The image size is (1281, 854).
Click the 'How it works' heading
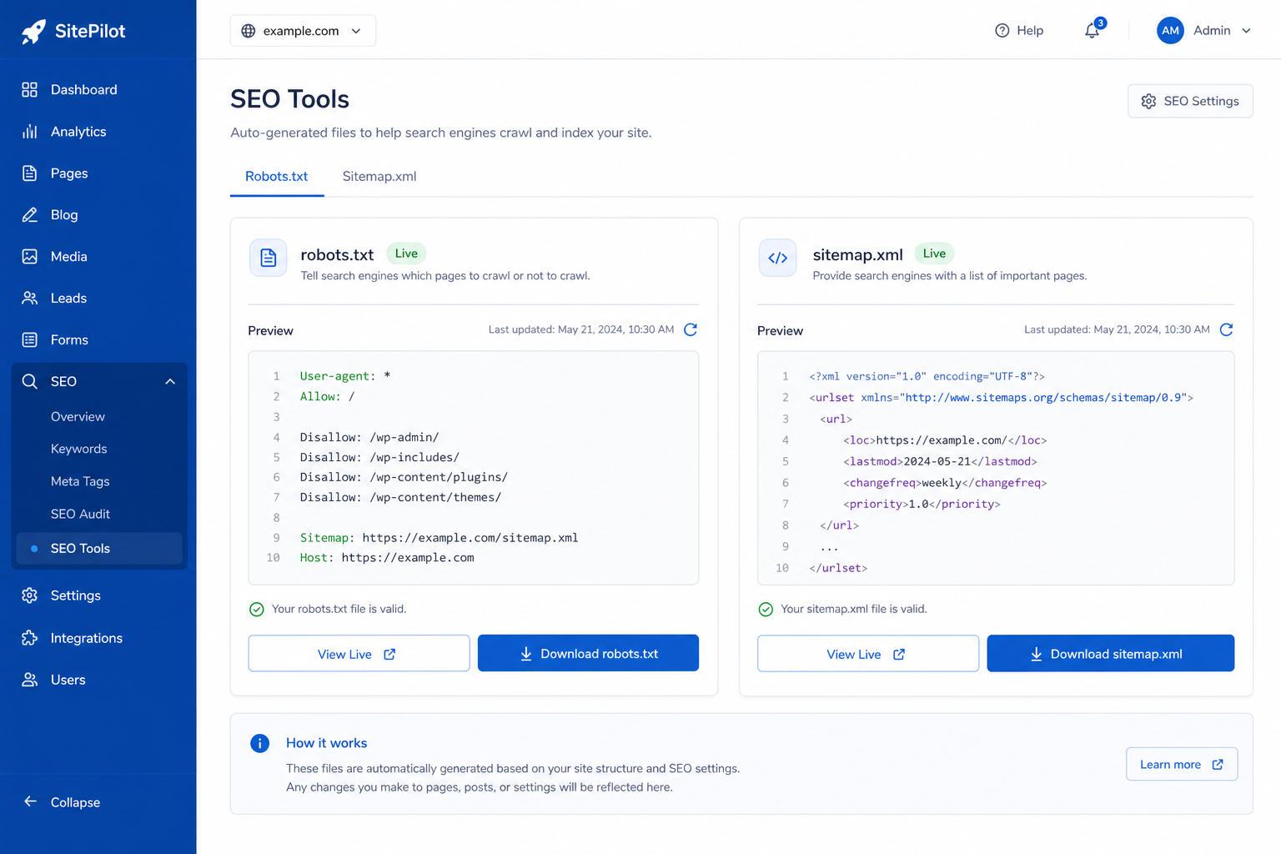[x=326, y=743]
